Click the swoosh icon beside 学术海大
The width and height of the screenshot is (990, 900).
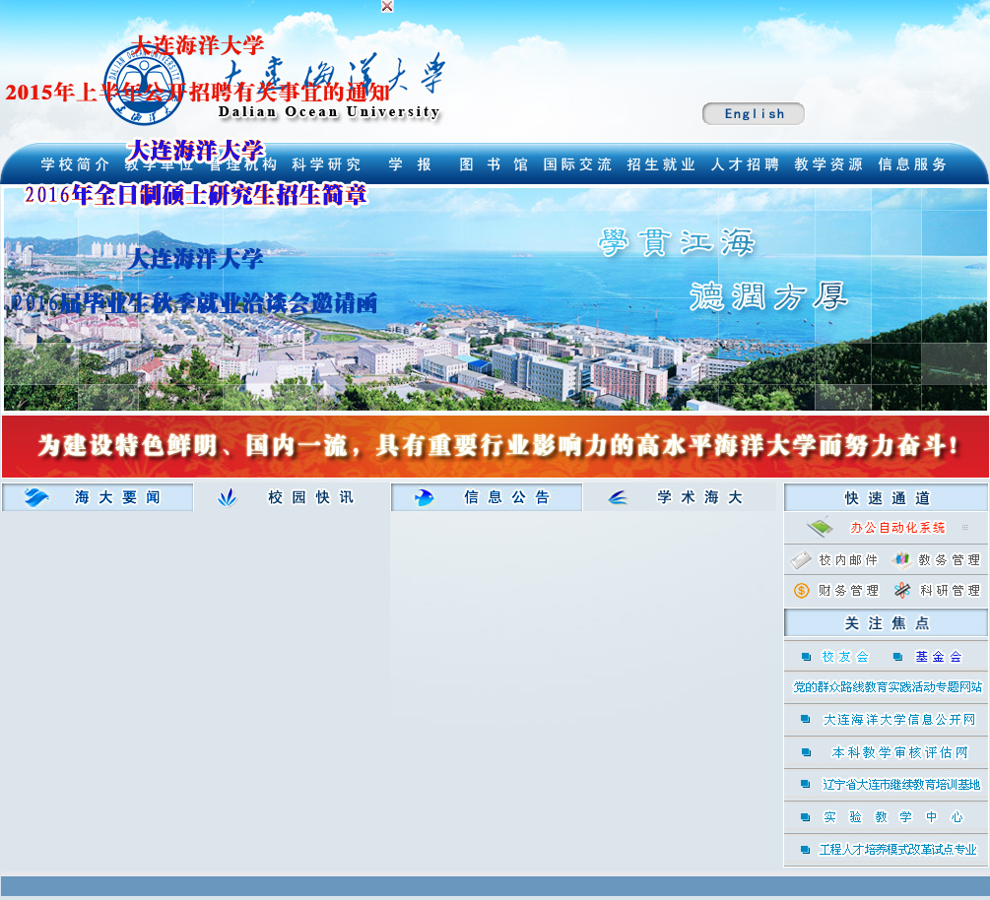click(618, 498)
